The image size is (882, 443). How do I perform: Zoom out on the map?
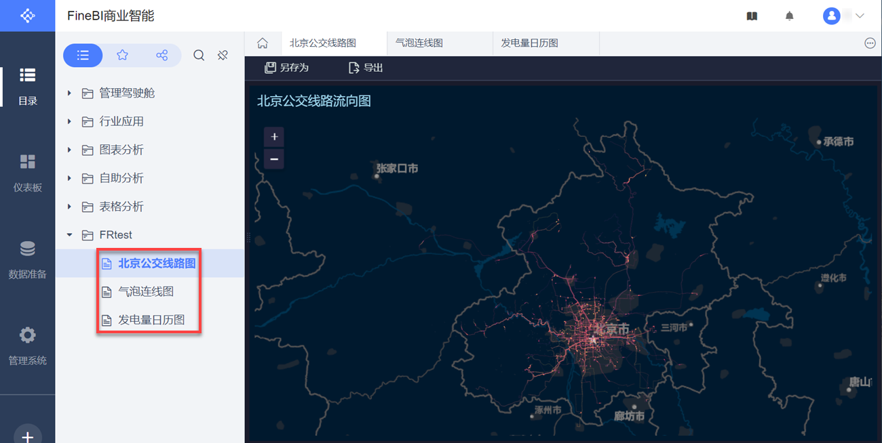pos(274,159)
